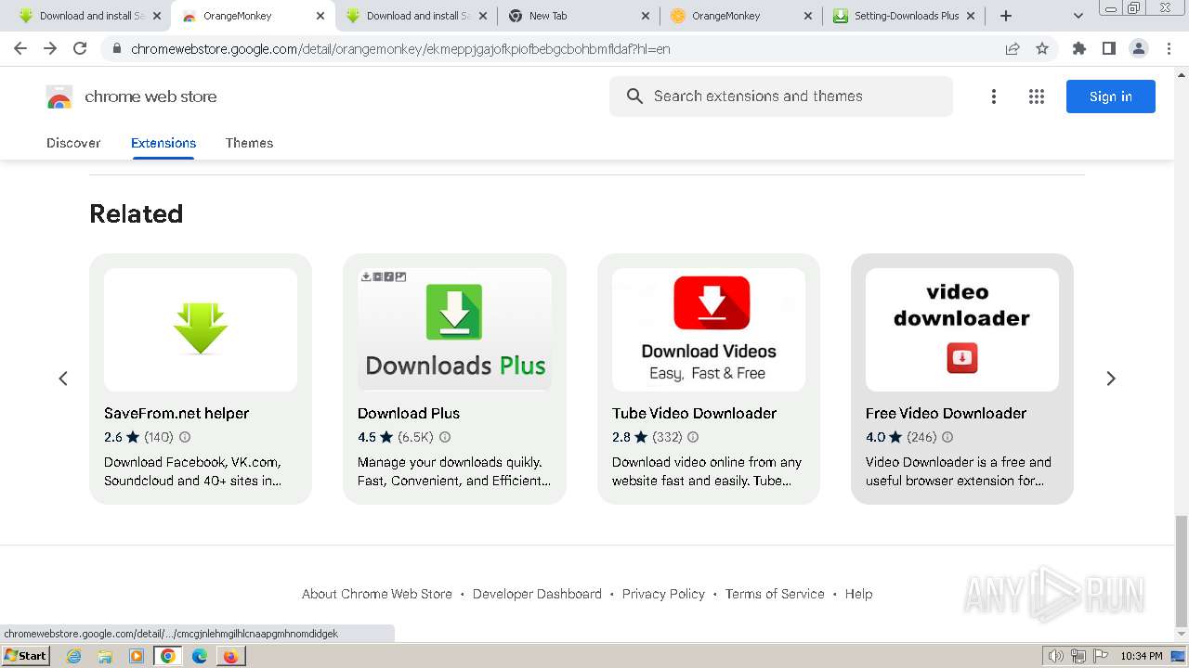1189x668 pixels.
Task: Show rating info for Tube Video Downloader
Action: click(x=693, y=437)
